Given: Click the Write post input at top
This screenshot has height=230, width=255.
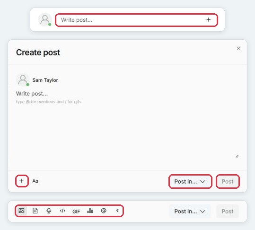Looking at the screenshot, I should coord(136,20).
